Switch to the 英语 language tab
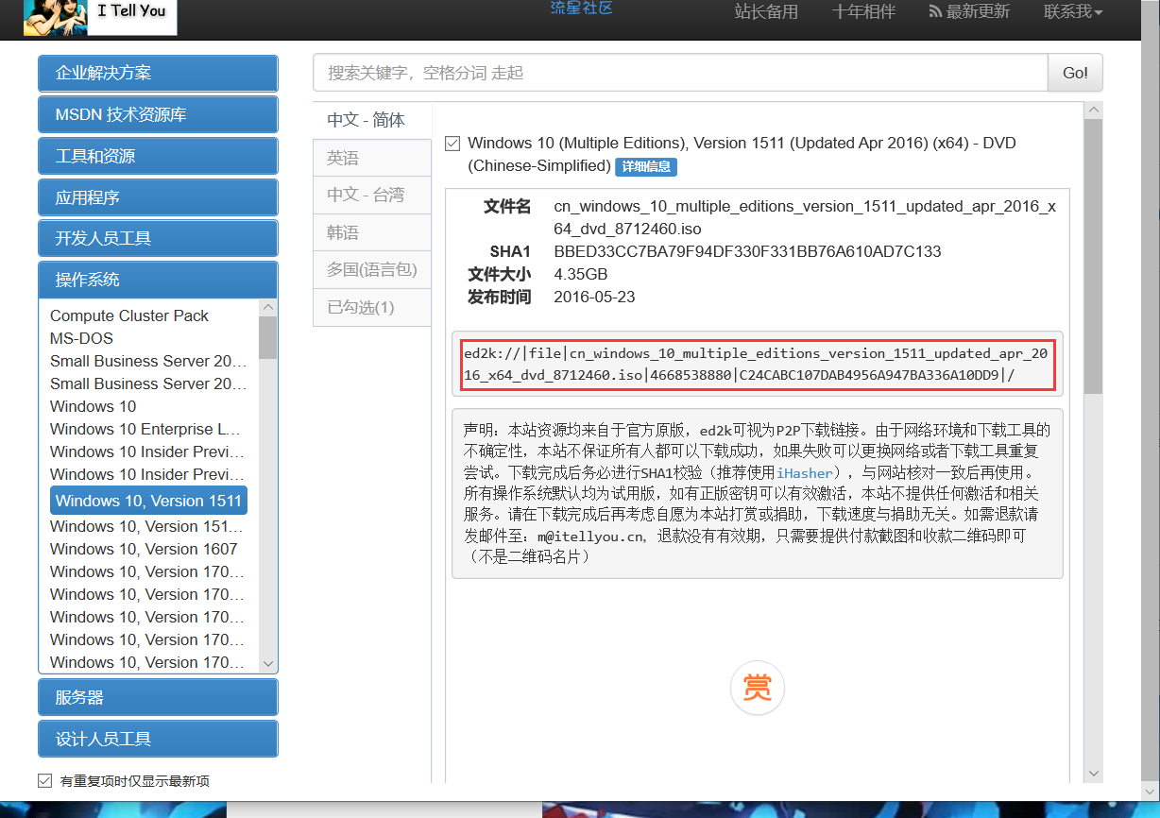This screenshot has width=1160, height=818. coord(371,158)
